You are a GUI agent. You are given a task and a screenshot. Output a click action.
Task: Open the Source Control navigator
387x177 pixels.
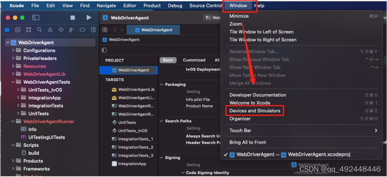coord(18,30)
